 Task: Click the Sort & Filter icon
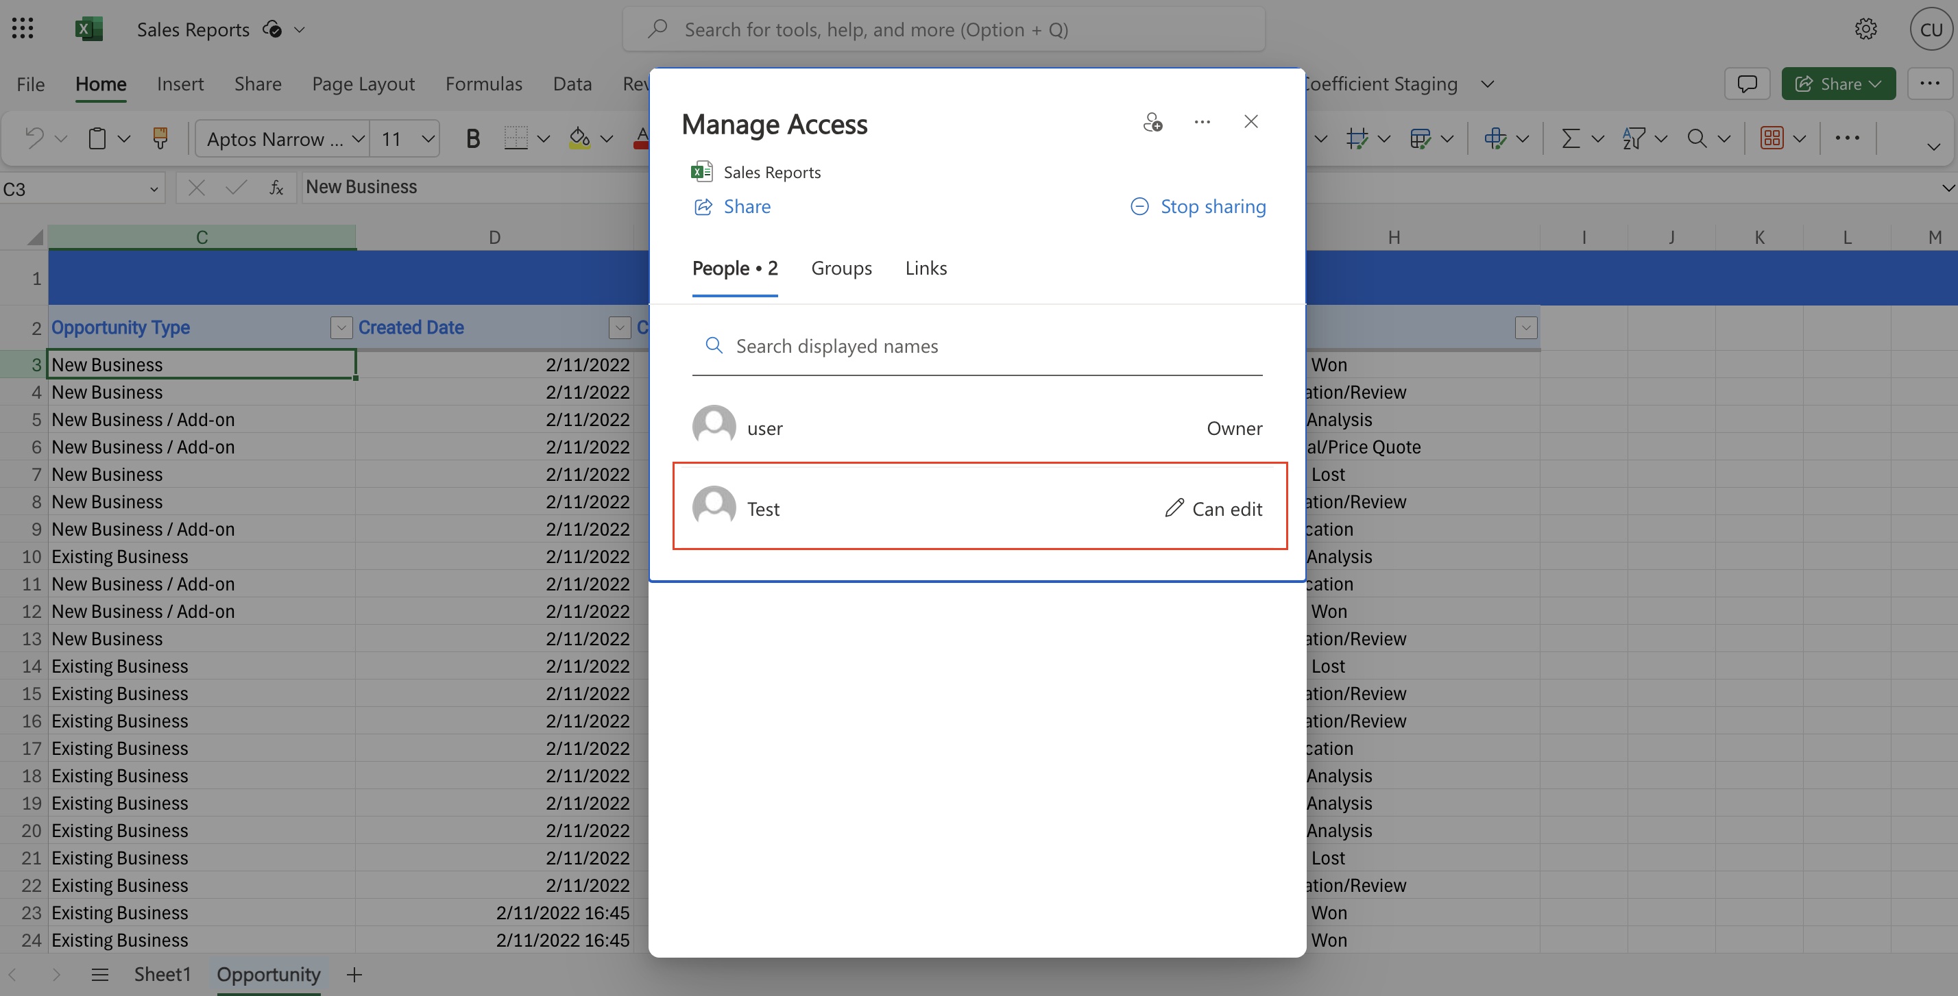1634,138
